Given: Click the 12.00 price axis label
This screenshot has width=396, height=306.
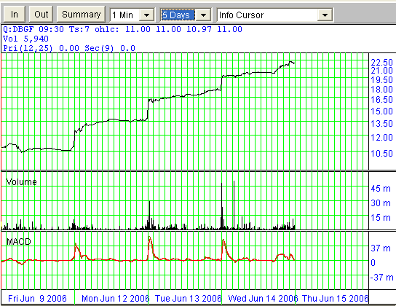Looking at the screenshot, I should coord(381,138).
